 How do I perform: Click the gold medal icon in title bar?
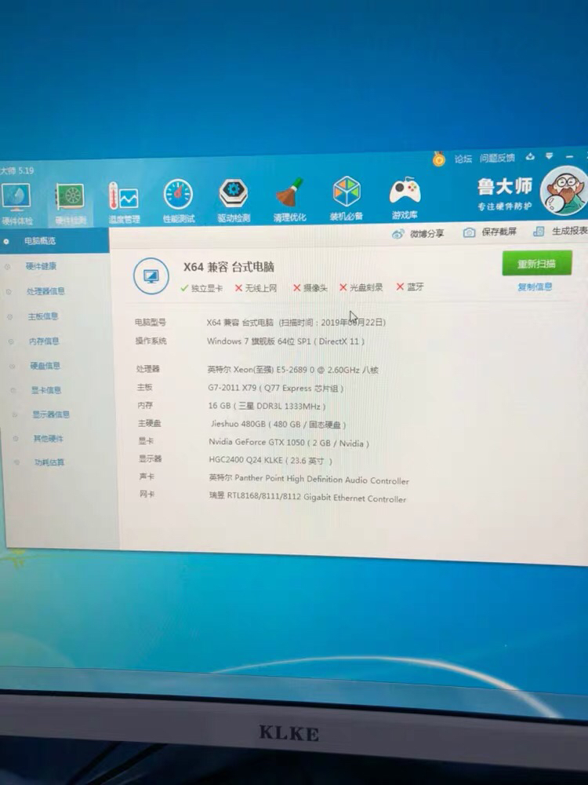pos(438,159)
